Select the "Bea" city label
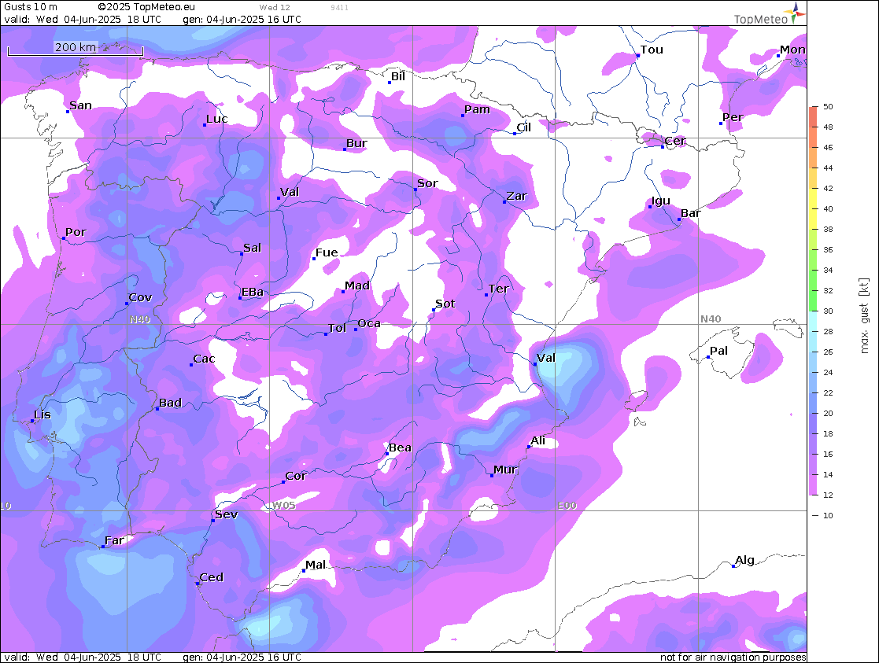 pyautogui.click(x=400, y=448)
